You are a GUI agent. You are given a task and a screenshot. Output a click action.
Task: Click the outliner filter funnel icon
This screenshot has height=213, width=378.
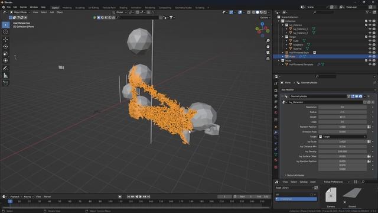pyautogui.click(x=367, y=12)
